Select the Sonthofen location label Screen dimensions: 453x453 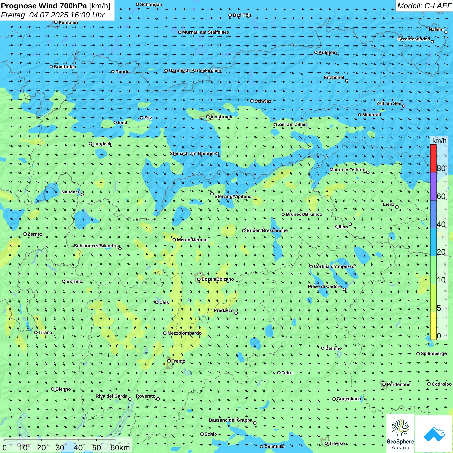[65, 67]
